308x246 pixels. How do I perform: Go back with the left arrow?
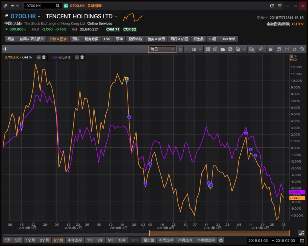[x=13, y=6]
